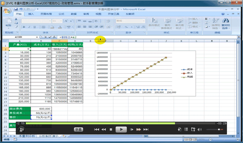243x143 pixels.
Task: Click the Percent Style icon
Action: point(126,27)
